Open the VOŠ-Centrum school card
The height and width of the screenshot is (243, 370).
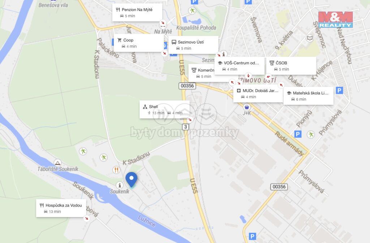(240, 66)
